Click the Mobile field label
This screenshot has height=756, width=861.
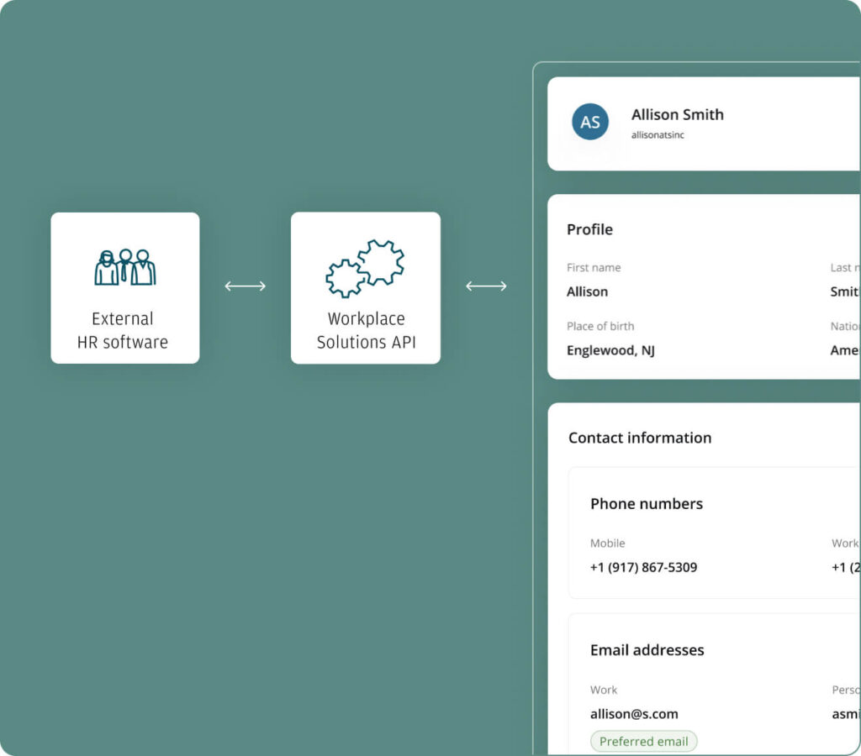tap(607, 543)
